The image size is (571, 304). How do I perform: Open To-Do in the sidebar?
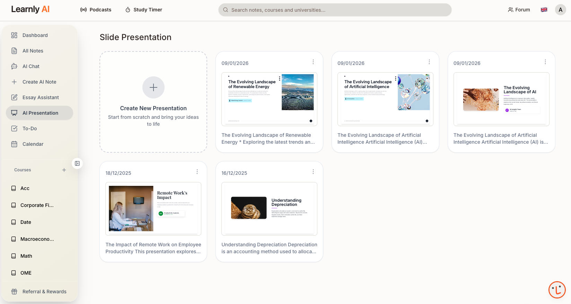click(39, 129)
